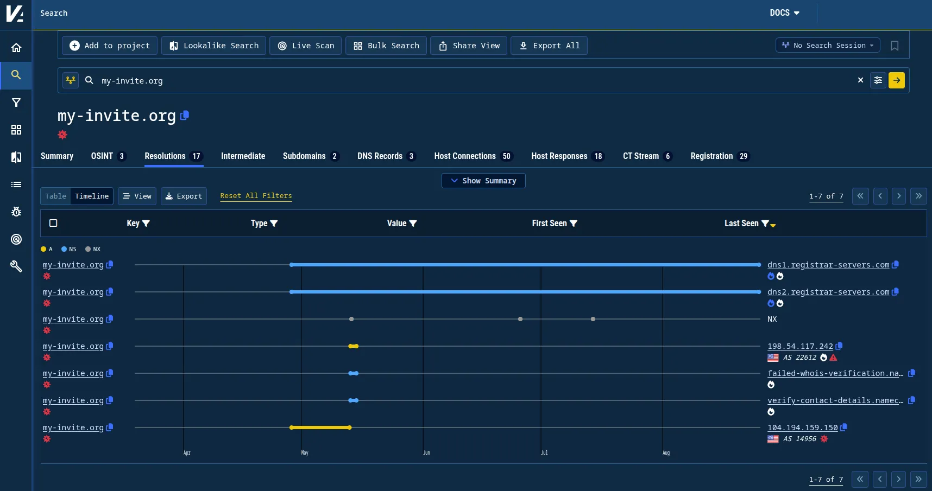Copy the 198.54.117.242 IP address
This screenshot has width=932, height=491.
click(839, 346)
